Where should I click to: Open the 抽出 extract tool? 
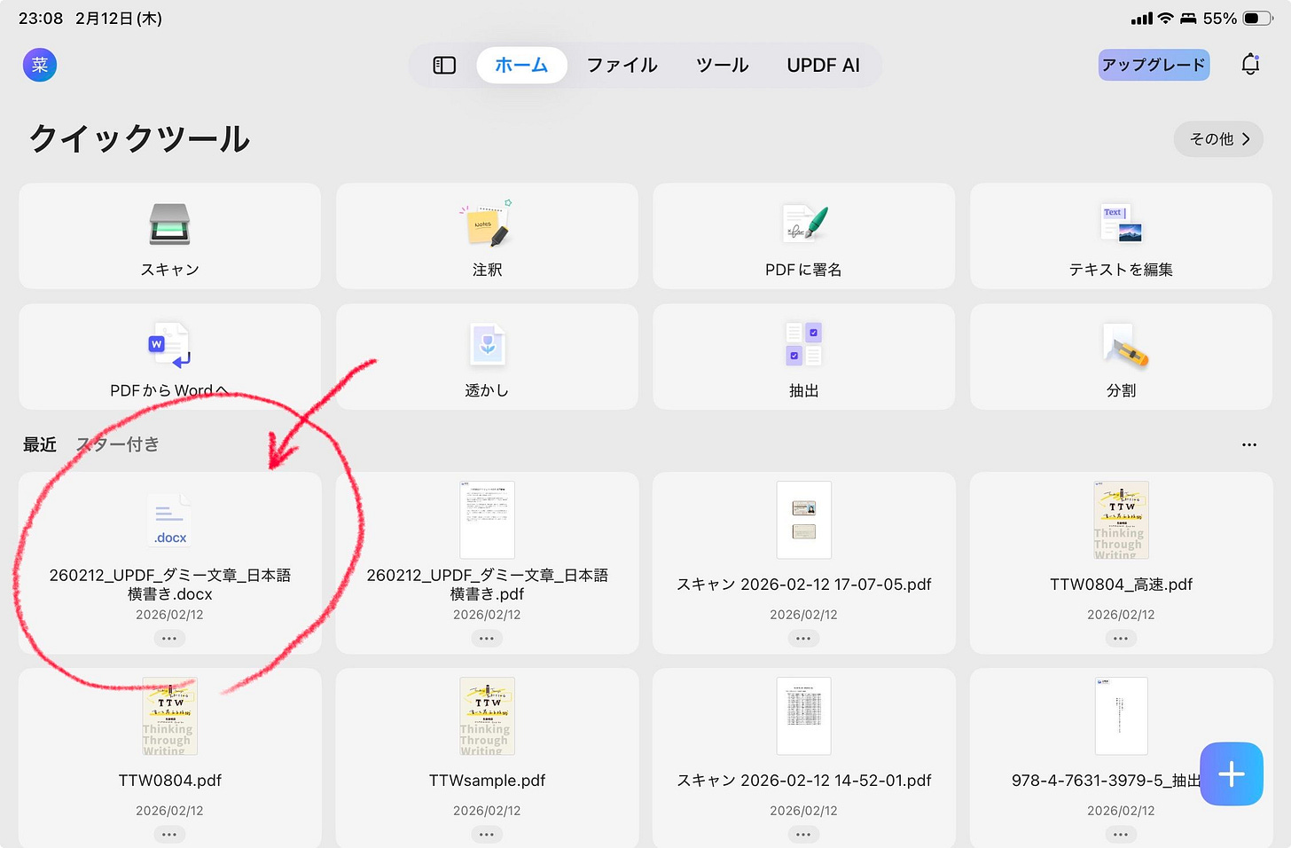[803, 357]
